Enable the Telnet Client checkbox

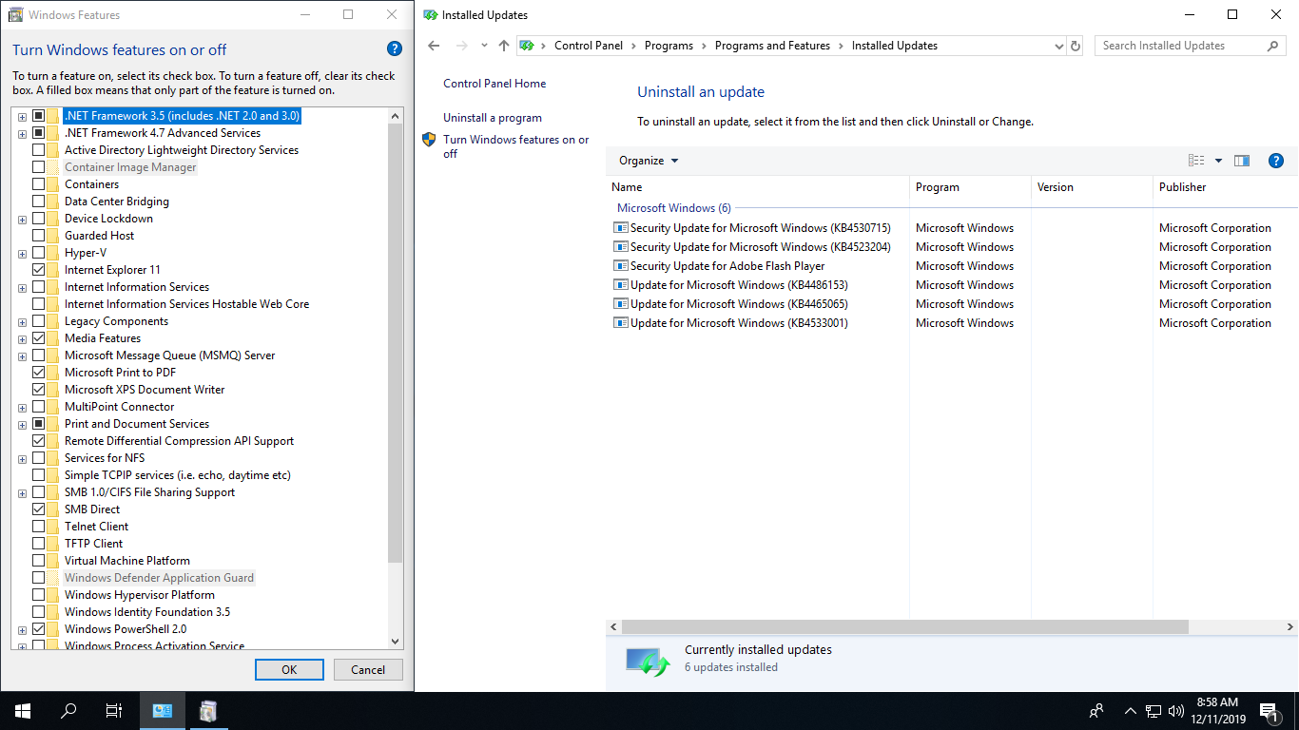[x=39, y=527]
